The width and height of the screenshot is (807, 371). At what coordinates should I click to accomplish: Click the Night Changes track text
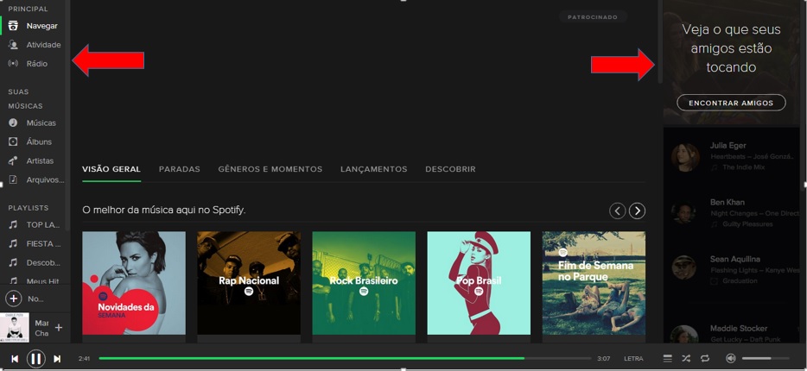(x=754, y=213)
